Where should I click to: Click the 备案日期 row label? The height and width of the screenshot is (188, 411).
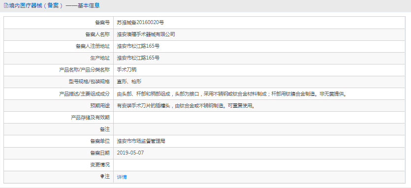pyautogui.click(x=100, y=153)
